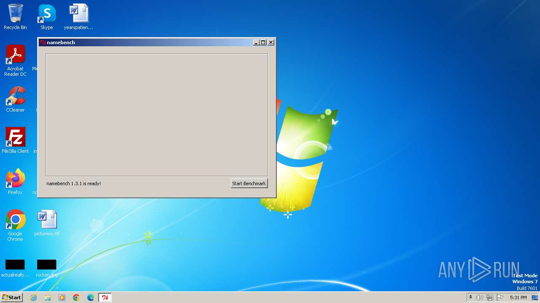Launch Chrome from the taskbar
Screen dimensions: 540x303
[x=76, y=298]
